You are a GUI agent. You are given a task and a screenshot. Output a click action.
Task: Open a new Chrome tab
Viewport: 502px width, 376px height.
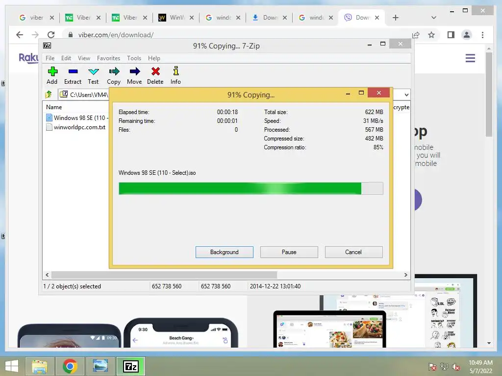coord(396,18)
